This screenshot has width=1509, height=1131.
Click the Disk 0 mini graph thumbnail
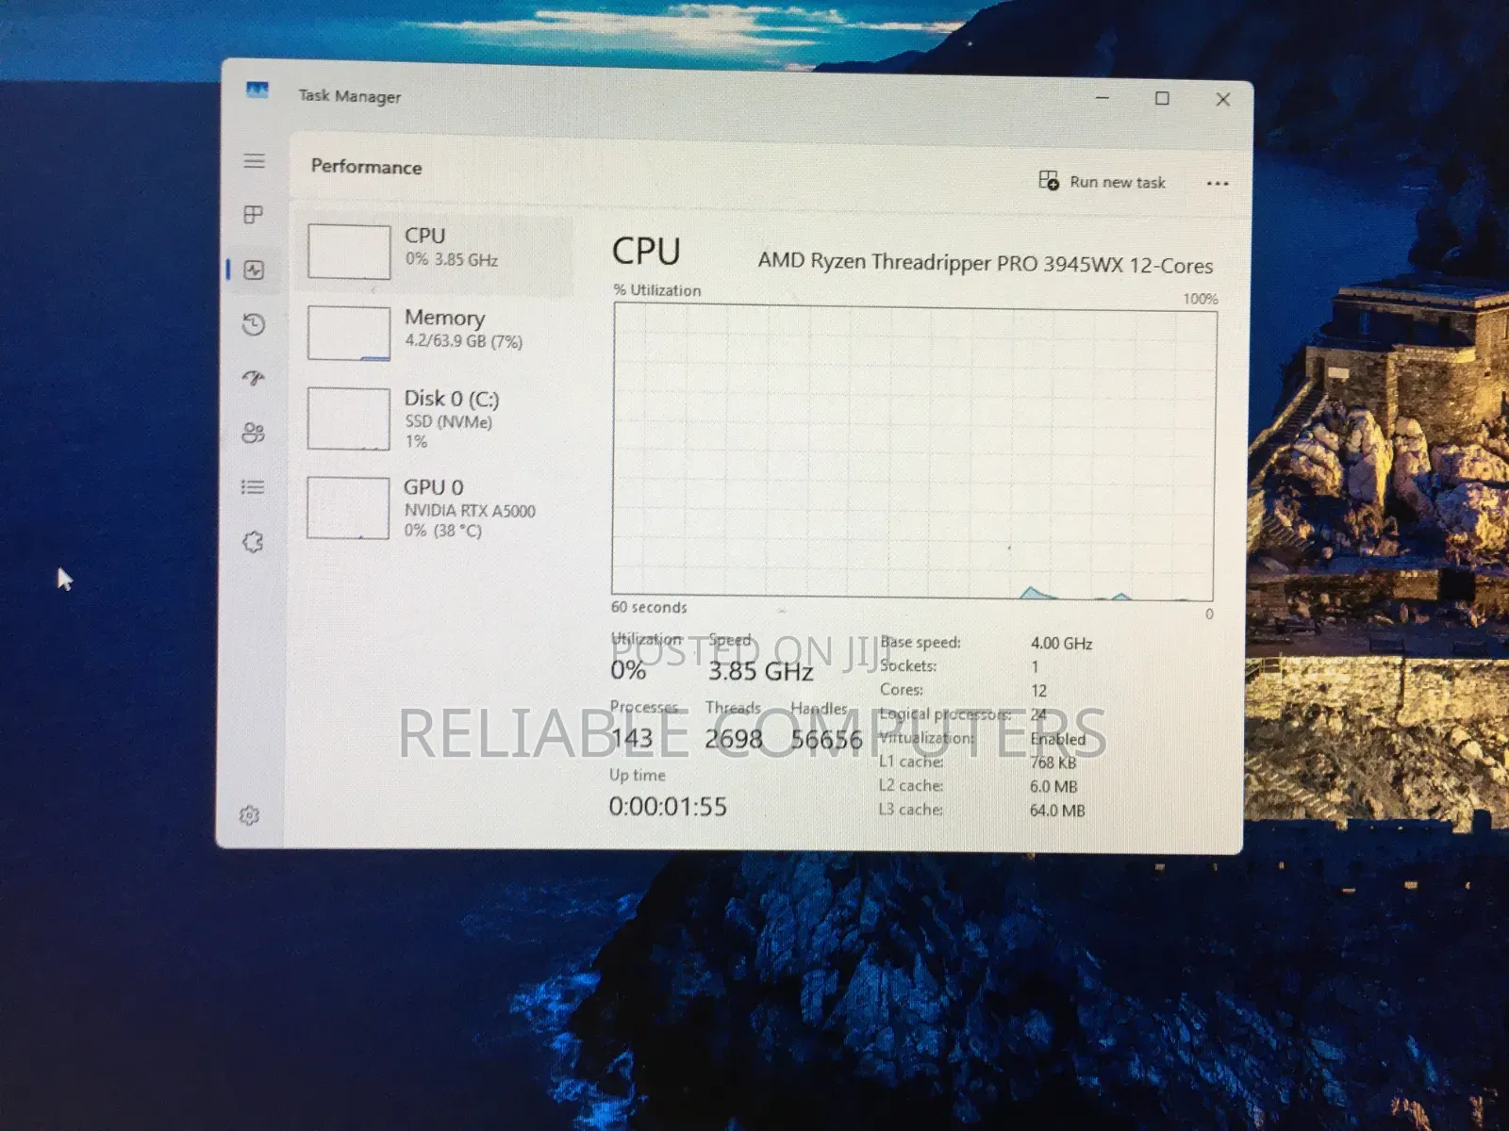tap(349, 418)
